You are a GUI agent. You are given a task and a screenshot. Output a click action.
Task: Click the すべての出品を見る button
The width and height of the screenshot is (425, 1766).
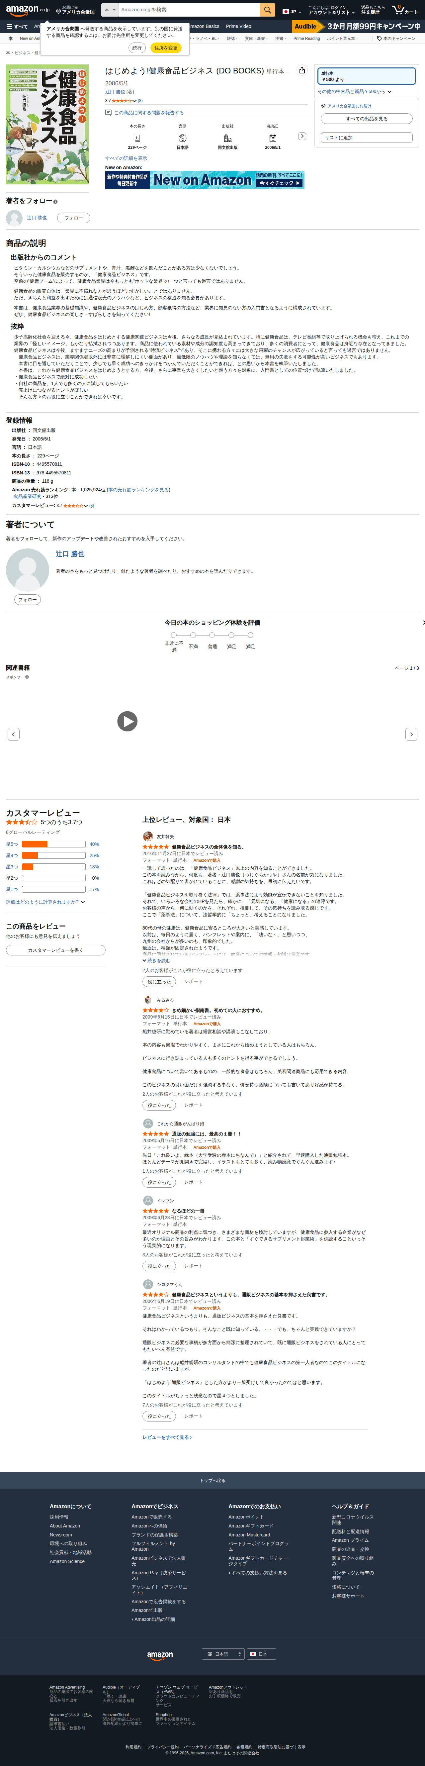point(367,119)
